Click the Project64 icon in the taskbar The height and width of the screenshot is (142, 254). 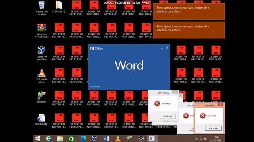point(129,138)
